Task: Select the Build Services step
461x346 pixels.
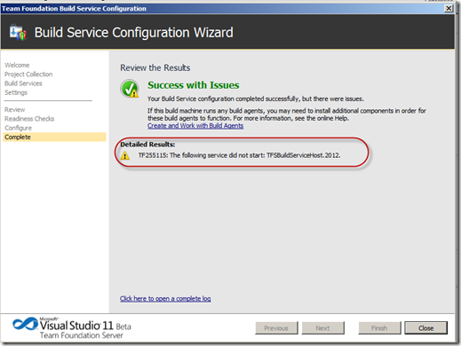Action: 23,83
